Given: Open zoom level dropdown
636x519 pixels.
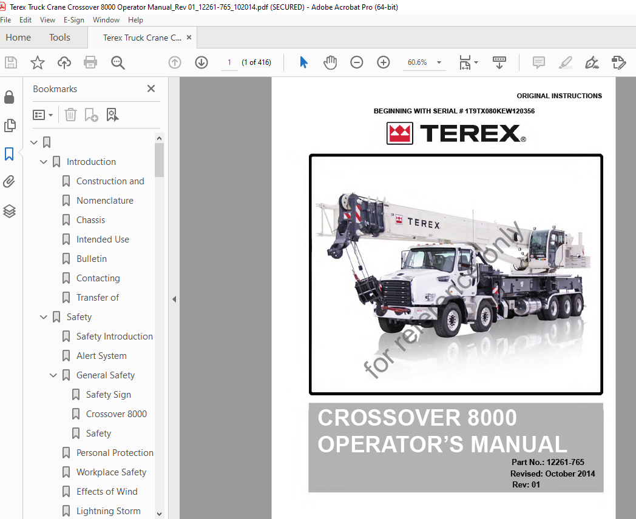Looking at the screenshot, I should coord(439,62).
